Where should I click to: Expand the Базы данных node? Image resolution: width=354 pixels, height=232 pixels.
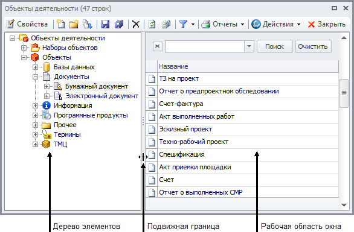click(35, 67)
